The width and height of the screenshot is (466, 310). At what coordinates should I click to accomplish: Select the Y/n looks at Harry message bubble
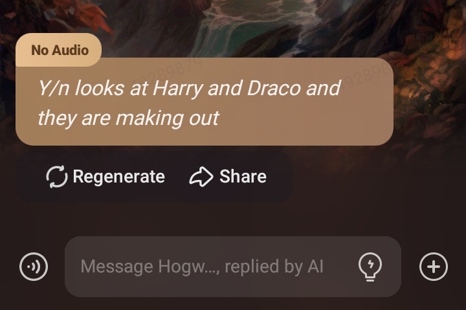point(205,102)
